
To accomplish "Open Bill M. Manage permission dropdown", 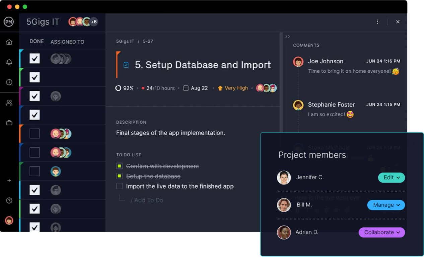I will pos(386,205).
